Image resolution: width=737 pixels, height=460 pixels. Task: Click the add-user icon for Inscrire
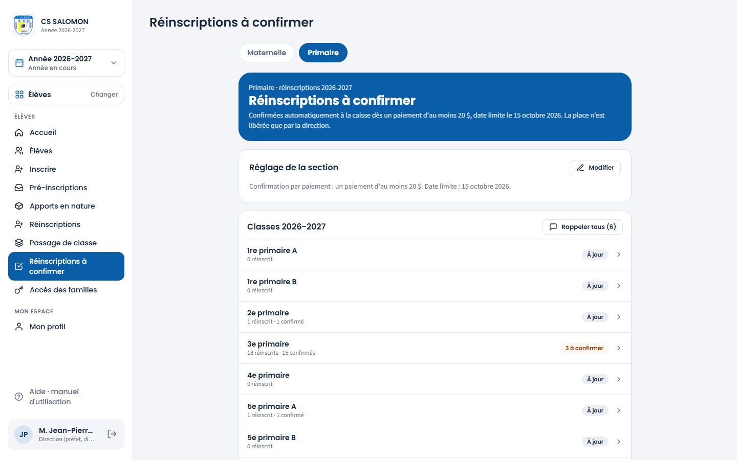coord(19,169)
